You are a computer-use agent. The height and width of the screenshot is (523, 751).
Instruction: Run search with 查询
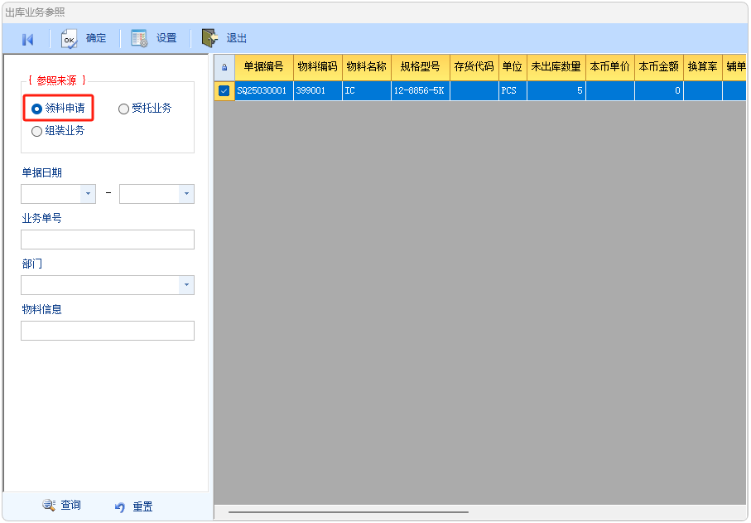[71, 506]
